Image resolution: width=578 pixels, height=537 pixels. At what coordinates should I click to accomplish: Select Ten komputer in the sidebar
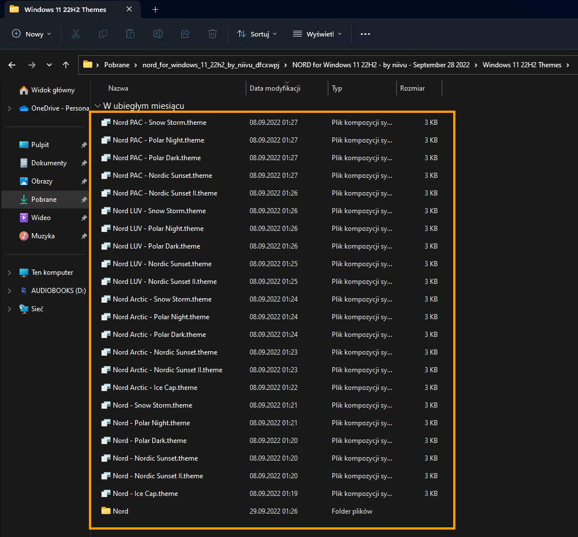click(47, 272)
